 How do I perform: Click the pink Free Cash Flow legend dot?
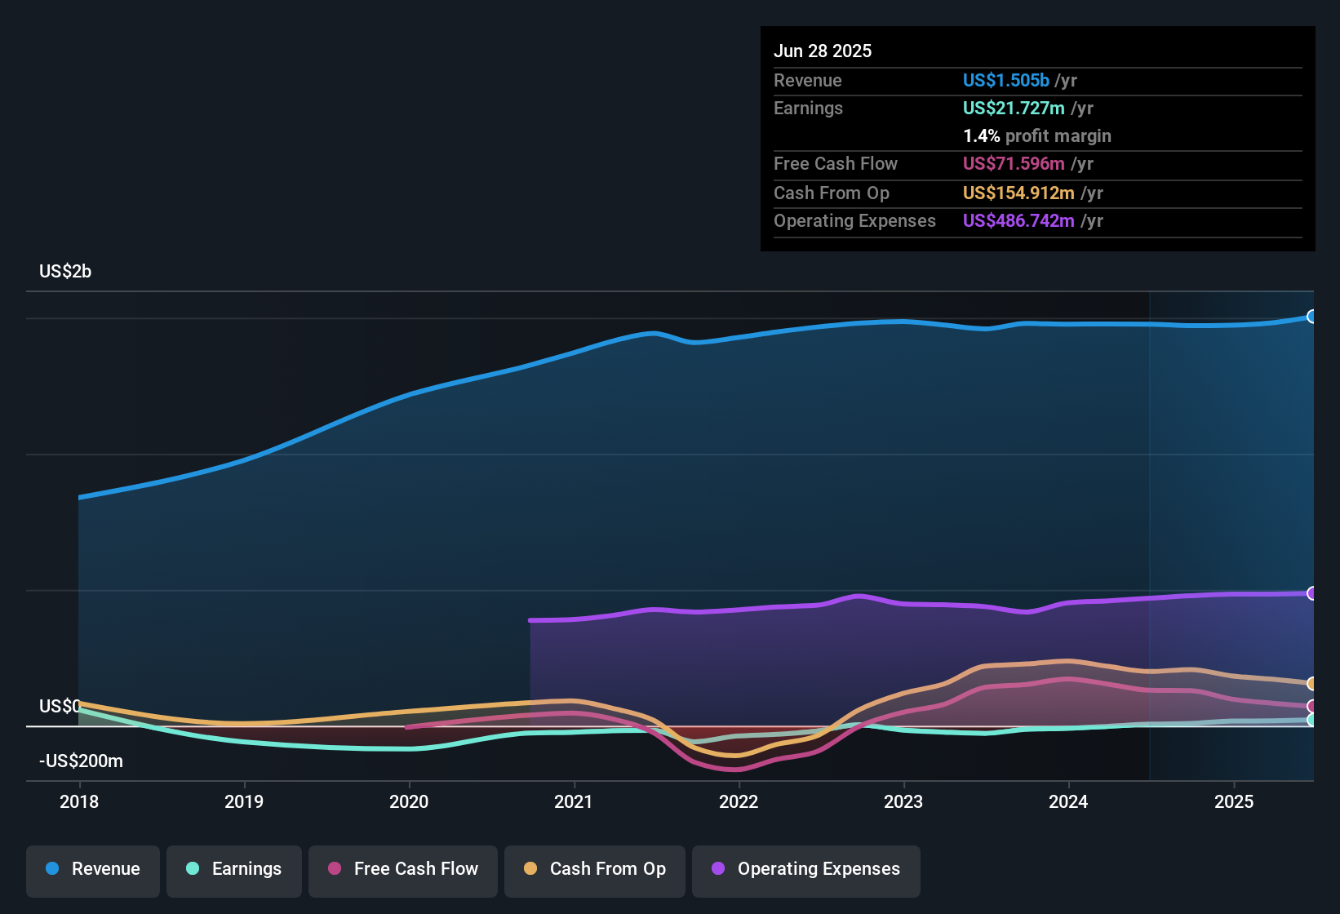[x=335, y=869]
